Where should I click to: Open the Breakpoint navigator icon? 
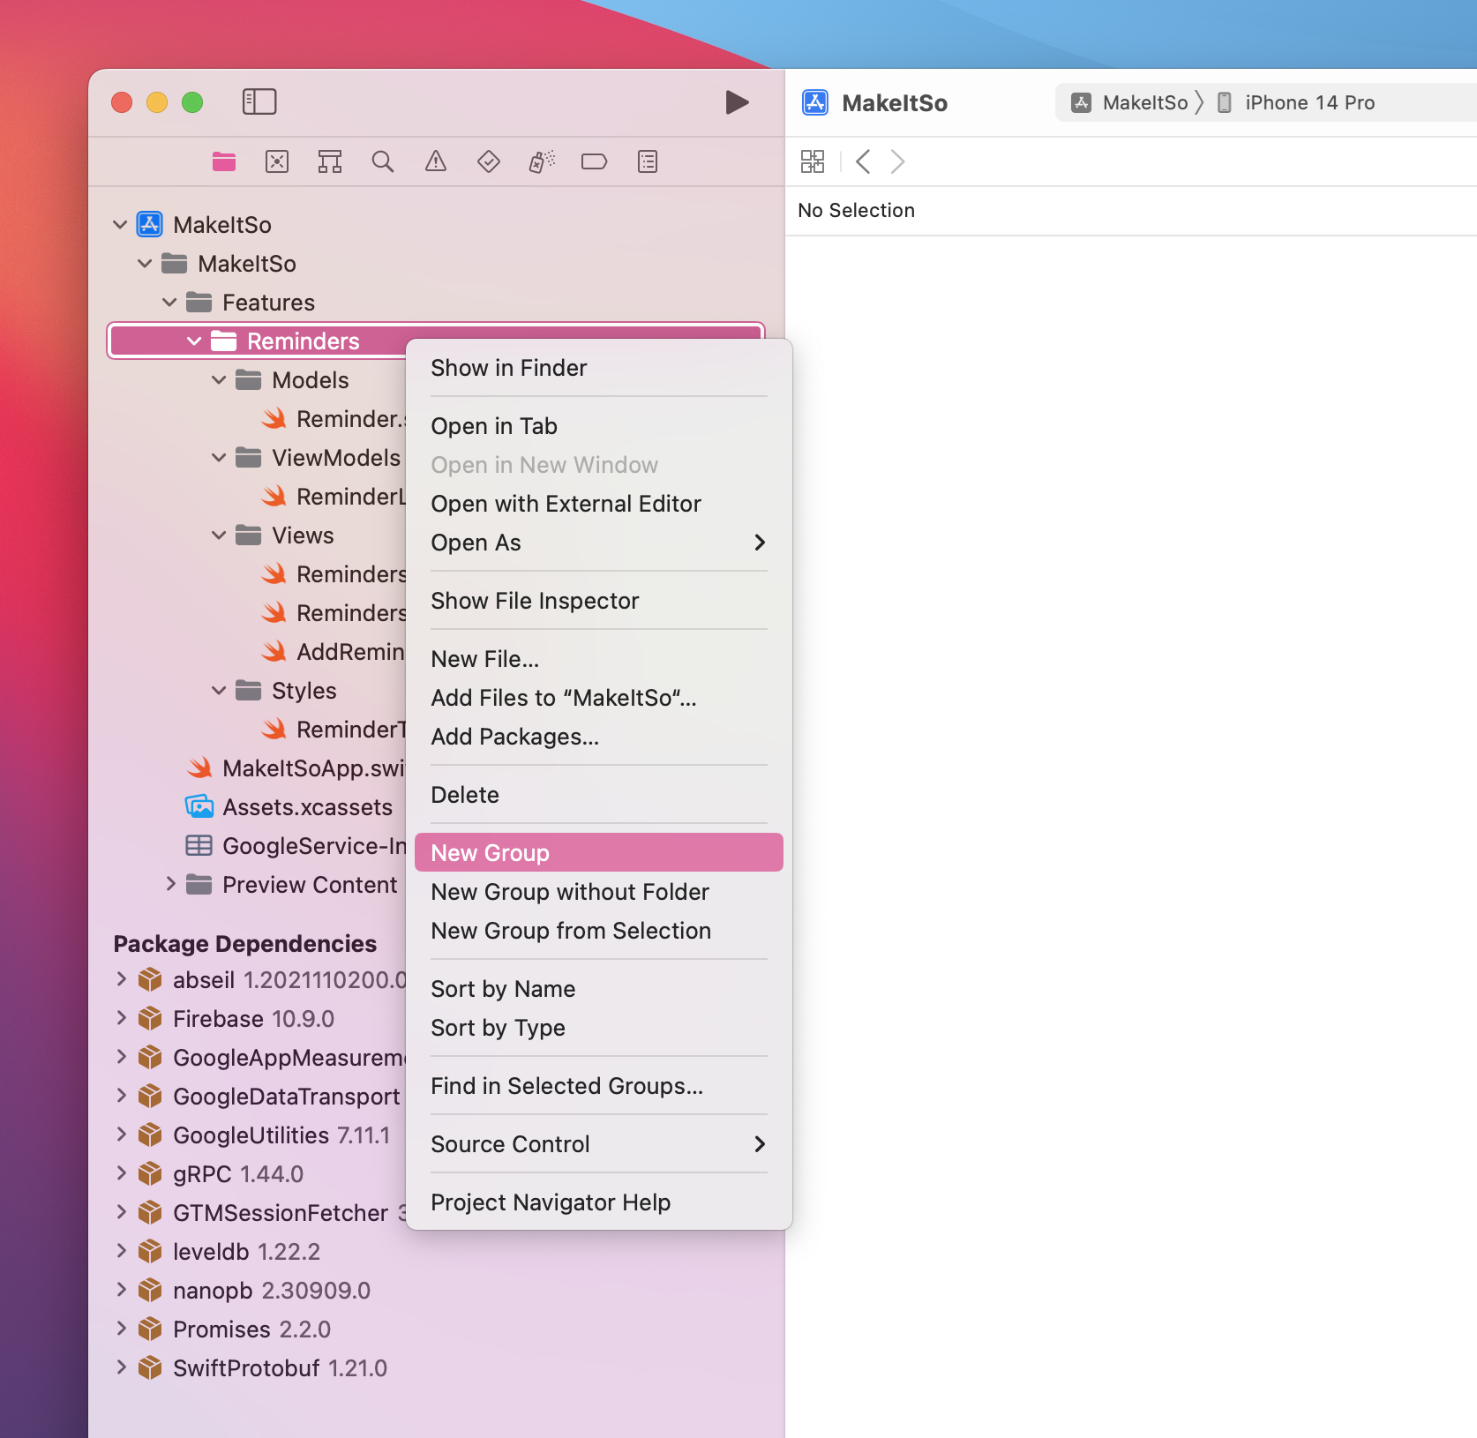point(595,161)
